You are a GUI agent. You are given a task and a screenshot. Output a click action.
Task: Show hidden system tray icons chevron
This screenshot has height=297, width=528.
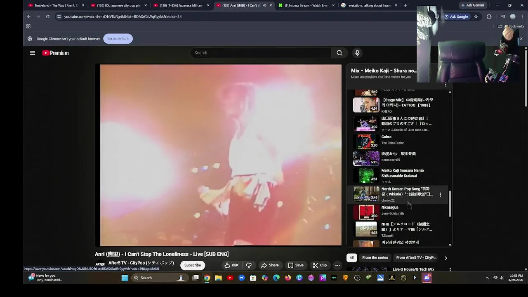(487, 278)
